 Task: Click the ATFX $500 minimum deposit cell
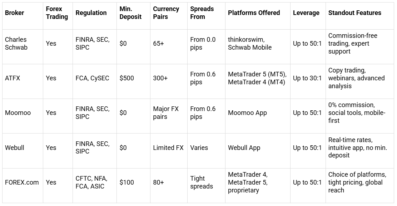126,78
